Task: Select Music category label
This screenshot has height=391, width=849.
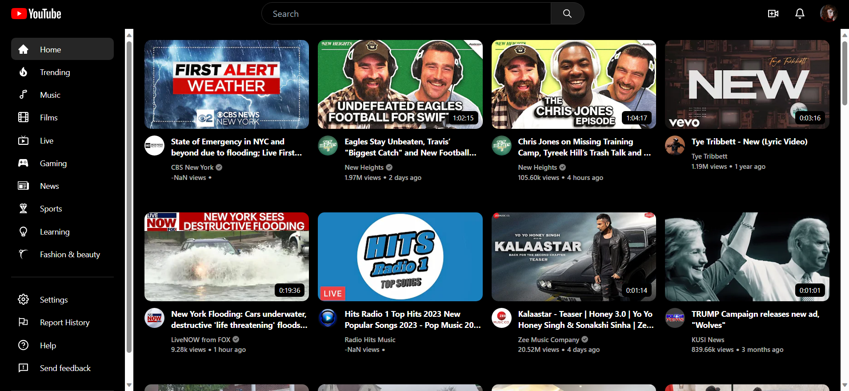Action: (50, 95)
